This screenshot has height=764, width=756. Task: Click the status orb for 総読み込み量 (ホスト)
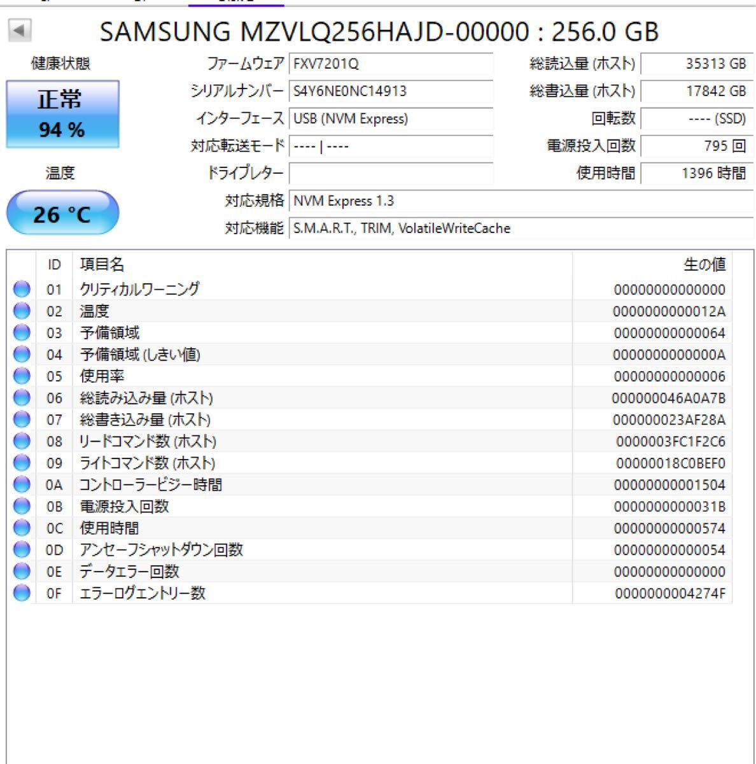22,397
